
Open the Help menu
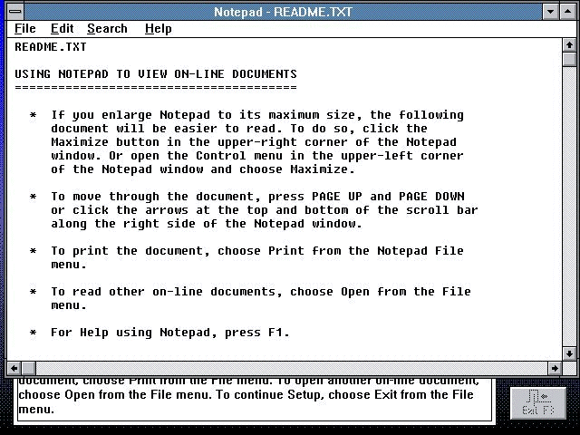pyautogui.click(x=159, y=28)
